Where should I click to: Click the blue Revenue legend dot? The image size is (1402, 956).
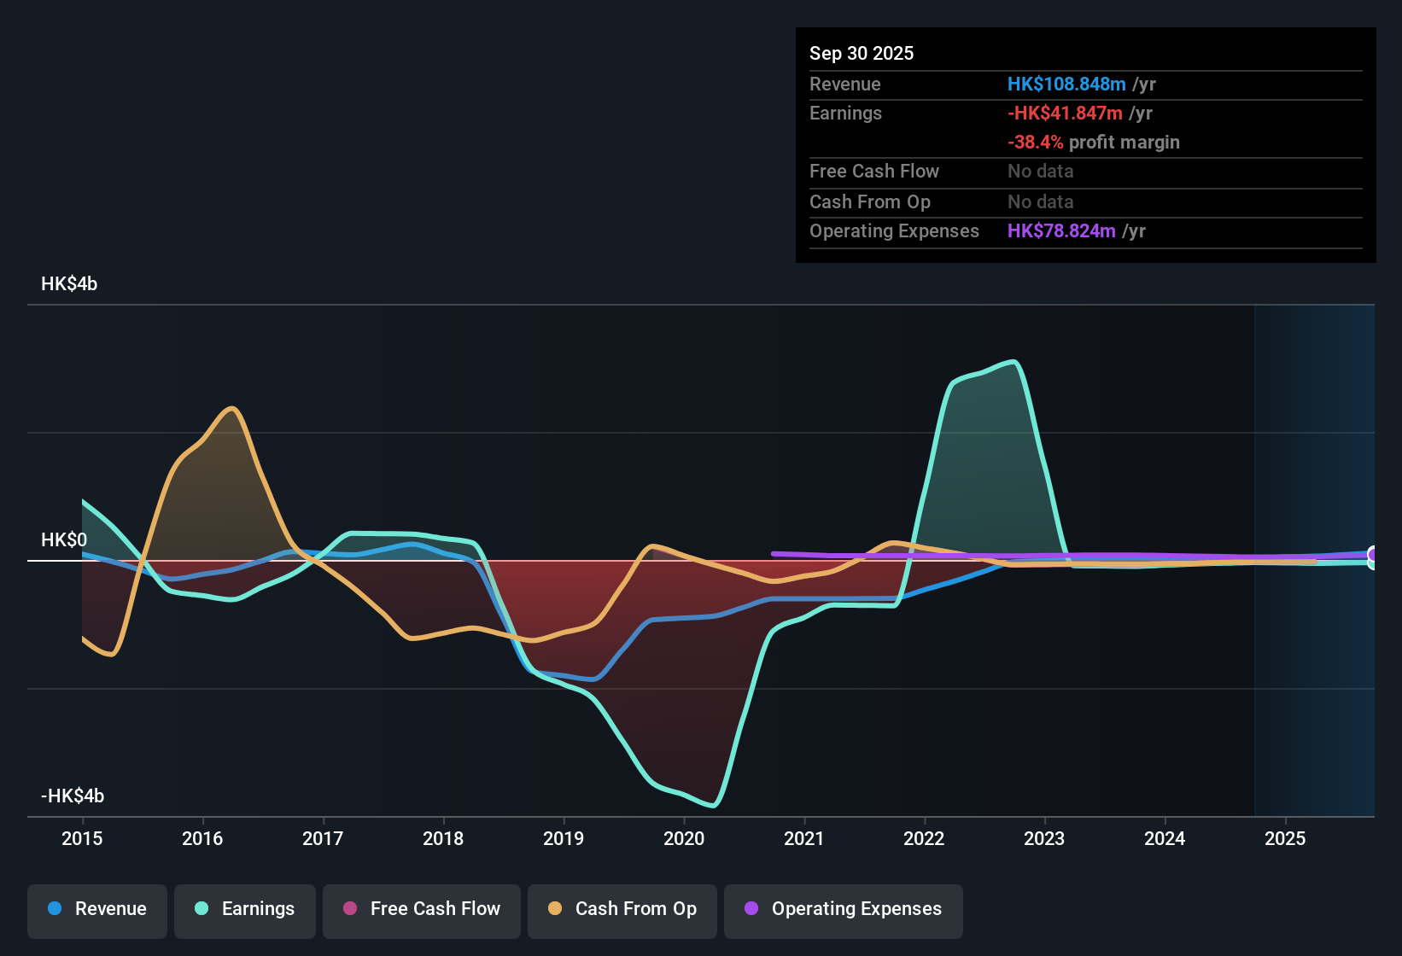click(55, 909)
